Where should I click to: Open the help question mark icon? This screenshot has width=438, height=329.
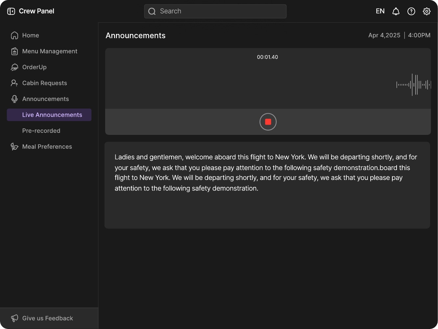[411, 11]
